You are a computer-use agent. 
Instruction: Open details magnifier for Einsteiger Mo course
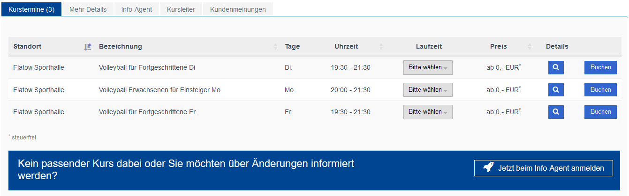click(556, 90)
